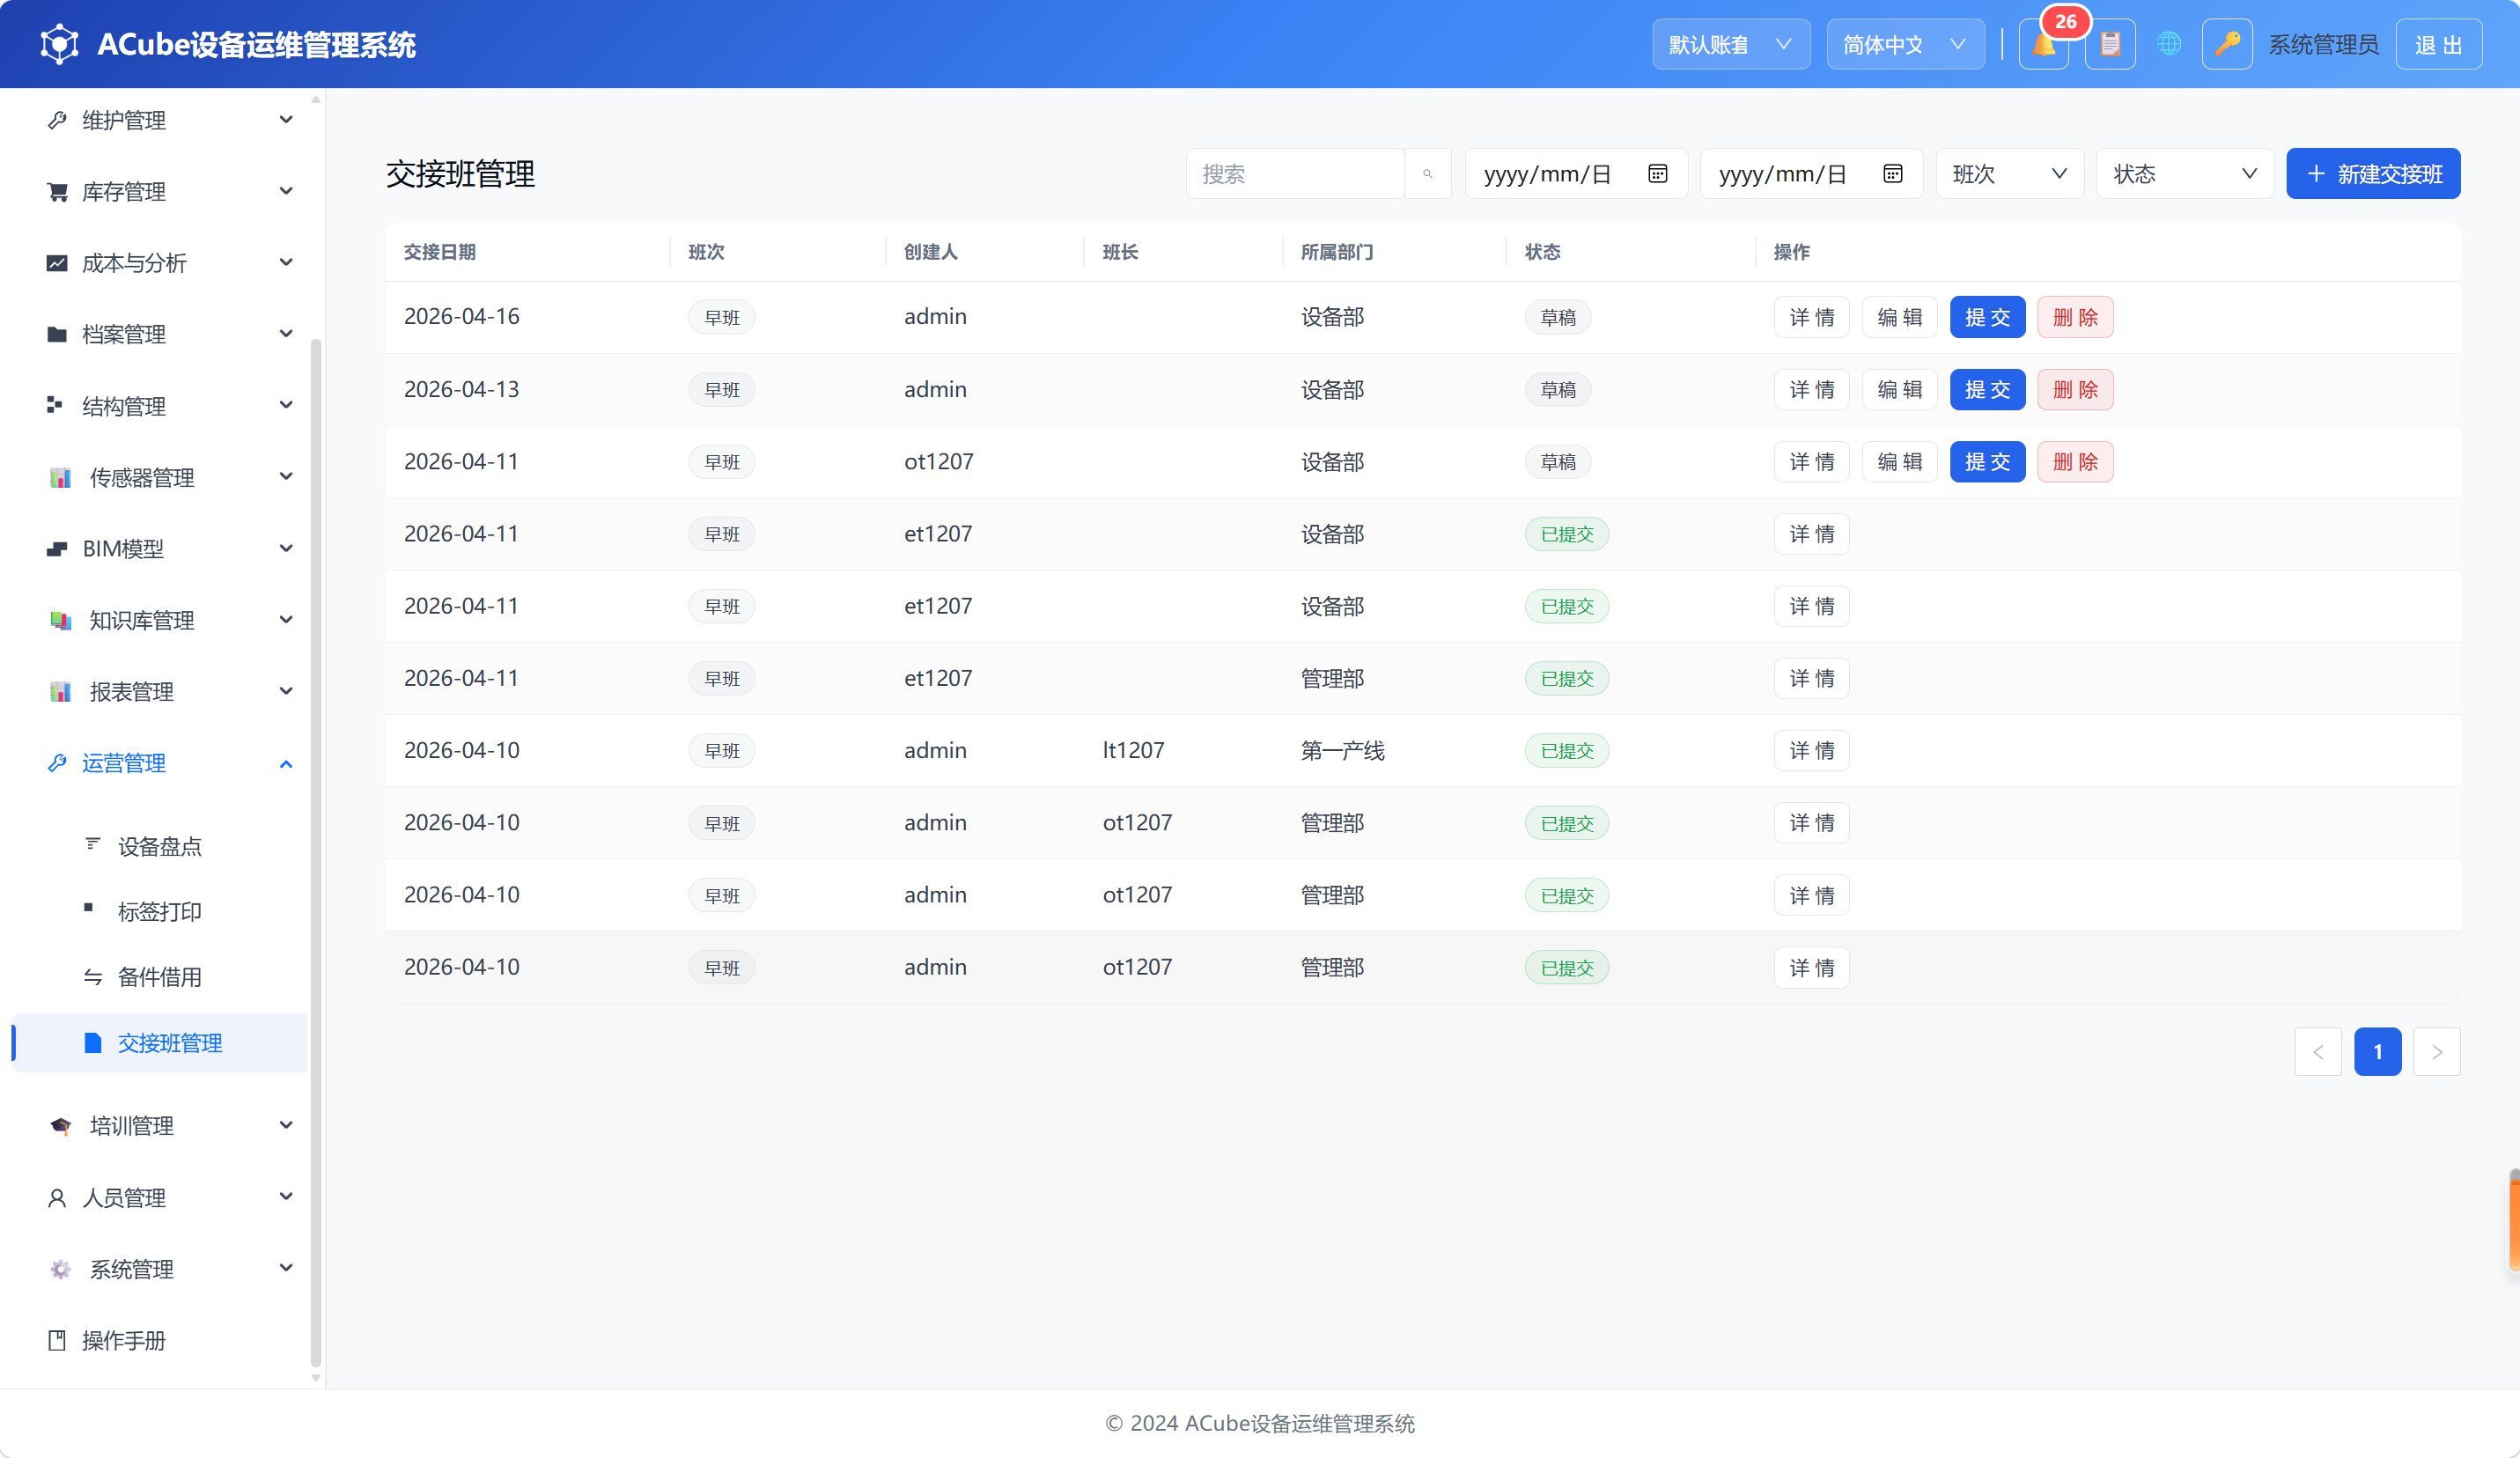Go to pagination page 1
Screen dimensions: 2520x1458
(2377, 1052)
